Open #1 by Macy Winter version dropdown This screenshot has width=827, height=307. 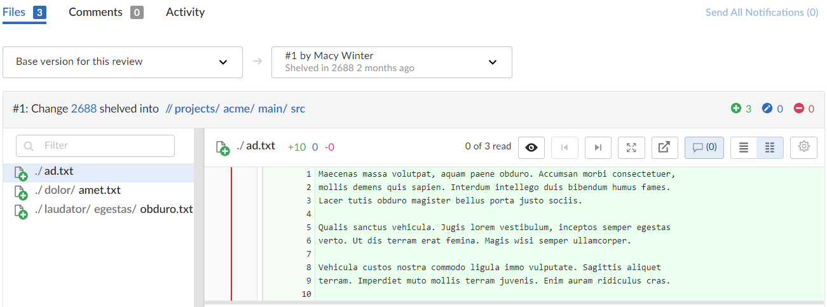point(392,62)
